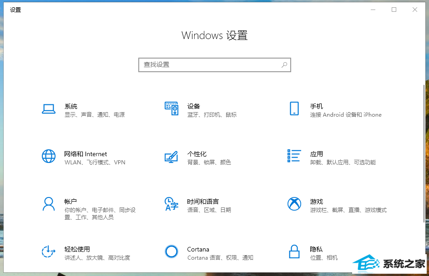Click 游戏栏、截屏、直播、游戏模式 description

click(x=348, y=210)
